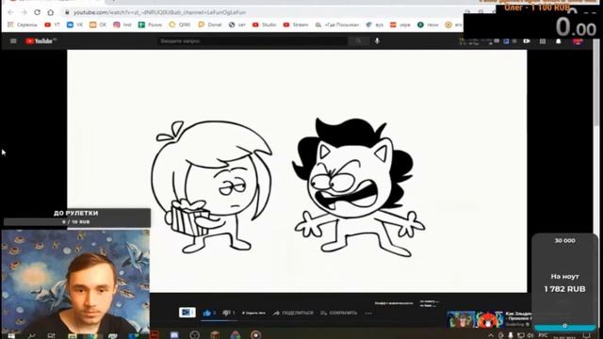Click the YouTube URL address bar
This screenshot has width=603, height=339.
[262, 12]
